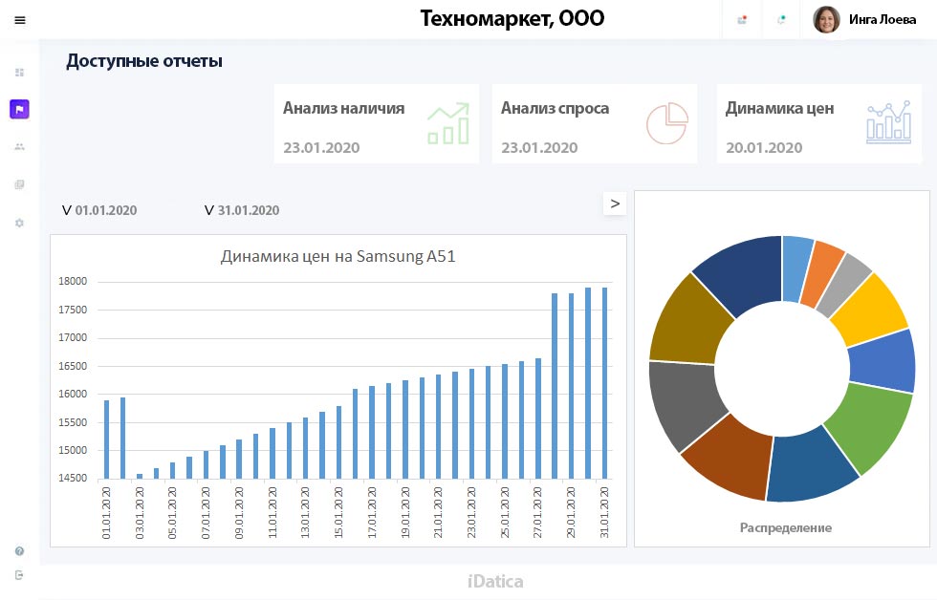937x600 pixels.
Task: Select the flag reports icon in sidebar
Action: click(x=19, y=109)
